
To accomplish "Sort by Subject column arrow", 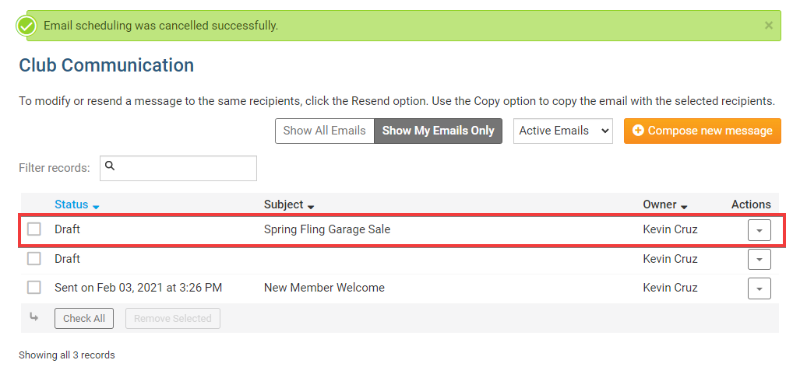I will click(311, 206).
